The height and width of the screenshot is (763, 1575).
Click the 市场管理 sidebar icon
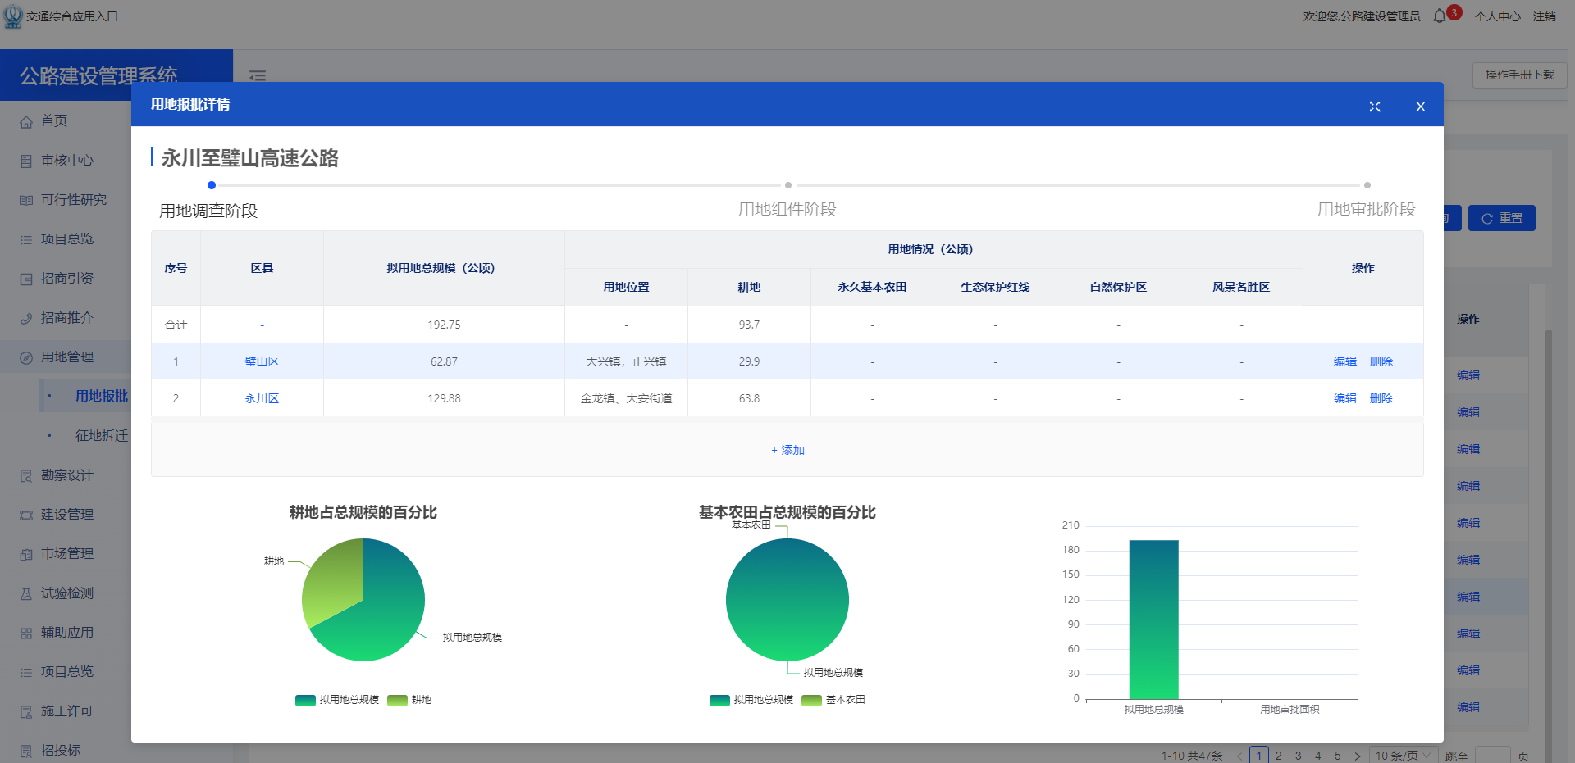(26, 554)
